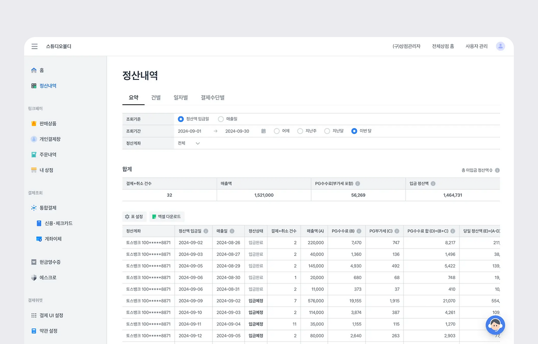
Task: Click the 통합결제 sidebar icon
Action: pos(34,208)
